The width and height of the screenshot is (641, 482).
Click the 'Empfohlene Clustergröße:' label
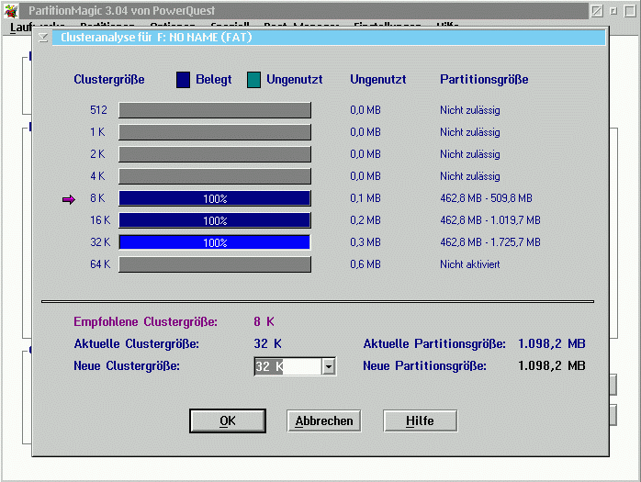(x=145, y=322)
